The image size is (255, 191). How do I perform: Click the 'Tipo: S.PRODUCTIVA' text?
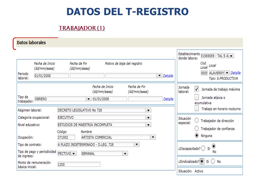coord(223,79)
